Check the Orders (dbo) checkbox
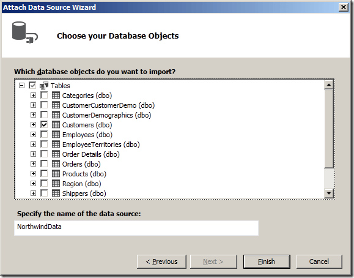The image size is (354, 278). point(44,163)
